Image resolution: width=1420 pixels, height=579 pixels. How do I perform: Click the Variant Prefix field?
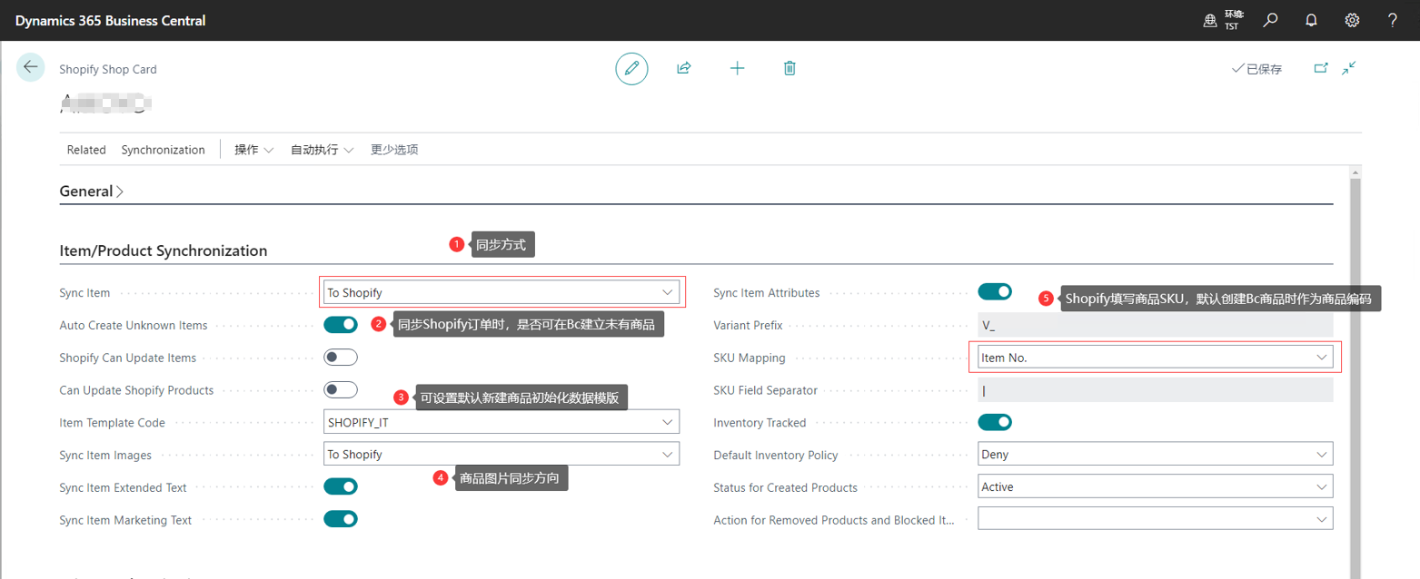[x=1156, y=325]
